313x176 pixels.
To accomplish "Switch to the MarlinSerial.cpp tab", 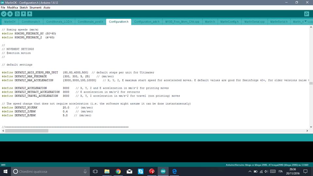I will click(254, 22).
